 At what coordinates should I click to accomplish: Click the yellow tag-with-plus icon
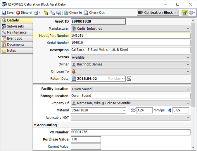click(46, 13)
